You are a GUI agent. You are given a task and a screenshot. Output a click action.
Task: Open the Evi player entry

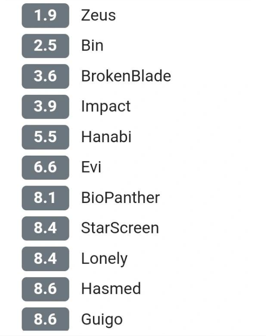91,167
